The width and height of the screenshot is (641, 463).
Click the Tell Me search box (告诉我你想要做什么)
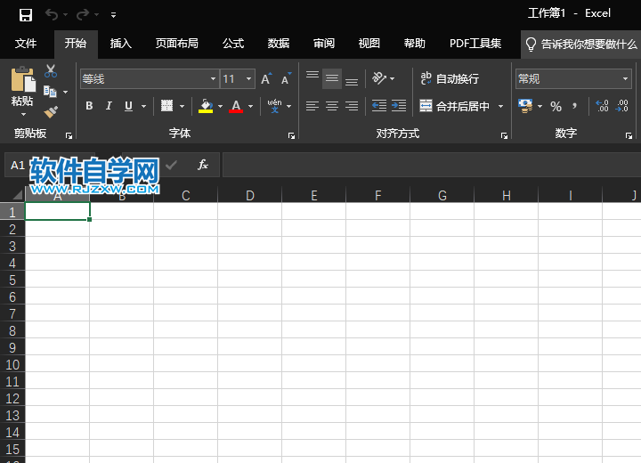(x=581, y=45)
